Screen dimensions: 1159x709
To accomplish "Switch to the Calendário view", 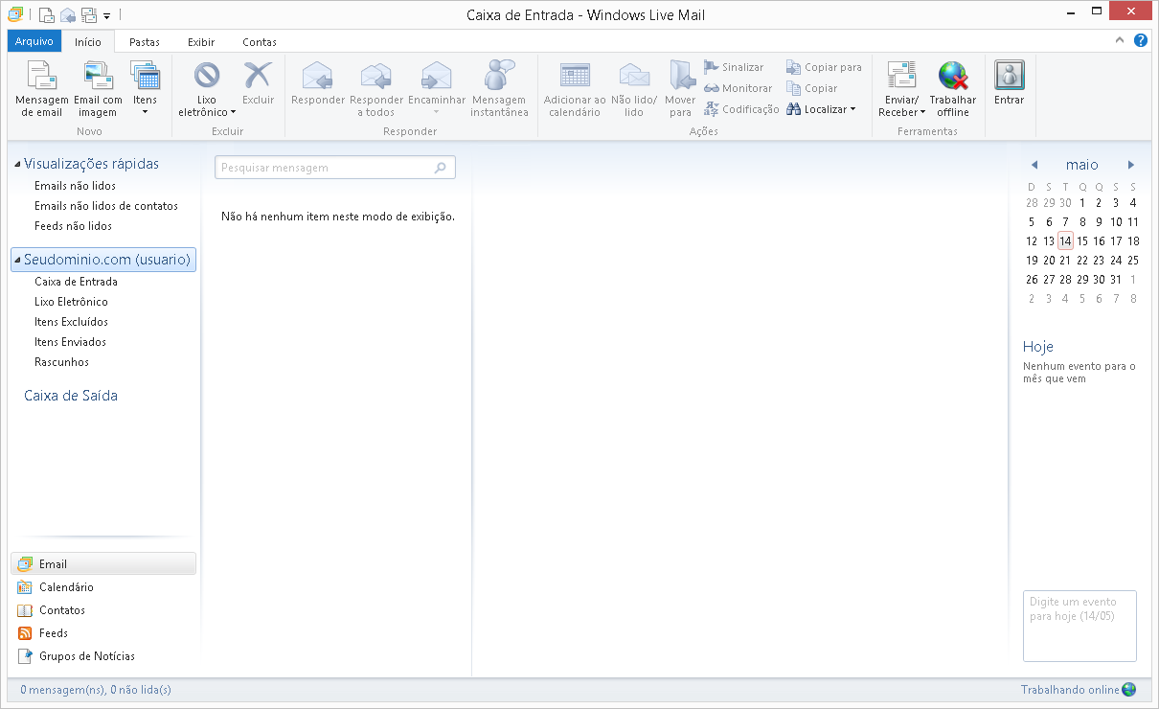I will coord(66,587).
